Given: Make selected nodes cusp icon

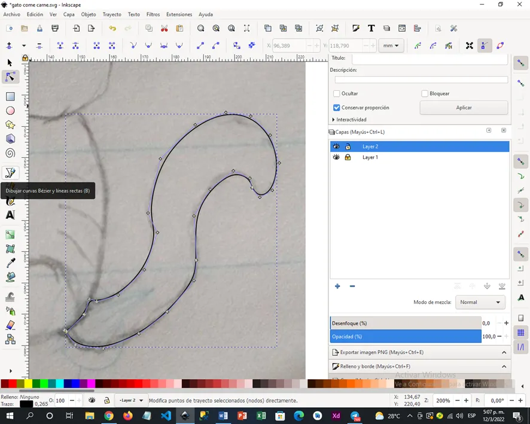Looking at the screenshot, I should click(133, 45).
